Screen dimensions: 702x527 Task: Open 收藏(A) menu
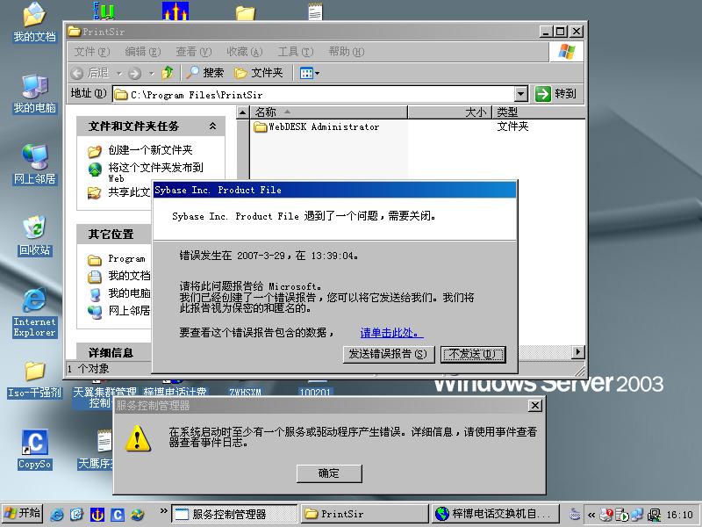click(x=245, y=52)
